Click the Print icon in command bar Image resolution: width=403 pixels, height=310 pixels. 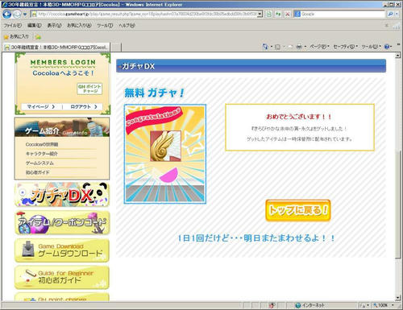tap(299, 47)
